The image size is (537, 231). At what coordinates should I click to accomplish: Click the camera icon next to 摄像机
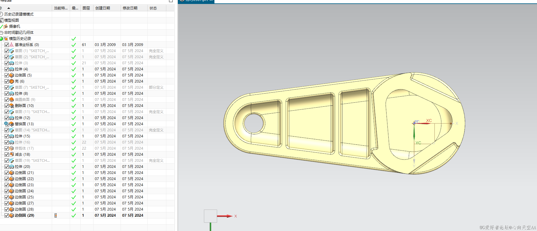click(x=5, y=27)
